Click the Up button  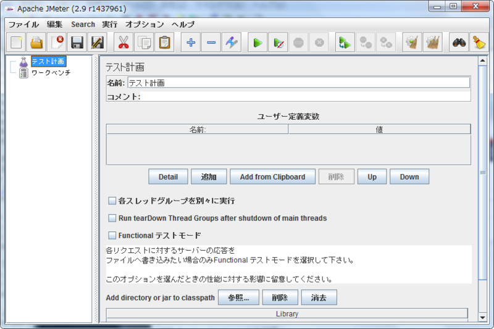coord(372,177)
